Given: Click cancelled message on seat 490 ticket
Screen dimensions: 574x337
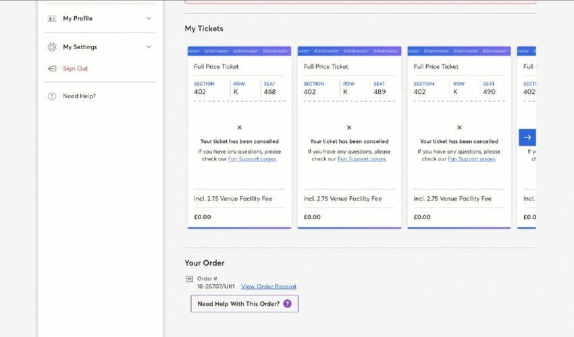Looking at the screenshot, I should click(459, 142).
